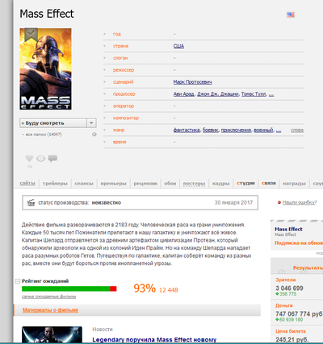Click the USA flag icon
This screenshot has width=323, height=344.
click(291, 15)
